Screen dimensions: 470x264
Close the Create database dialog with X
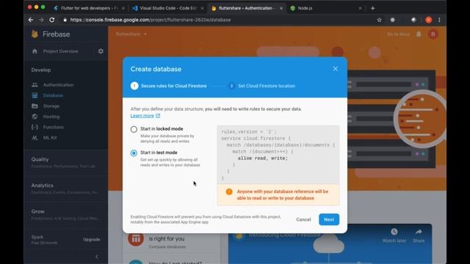[x=335, y=69]
